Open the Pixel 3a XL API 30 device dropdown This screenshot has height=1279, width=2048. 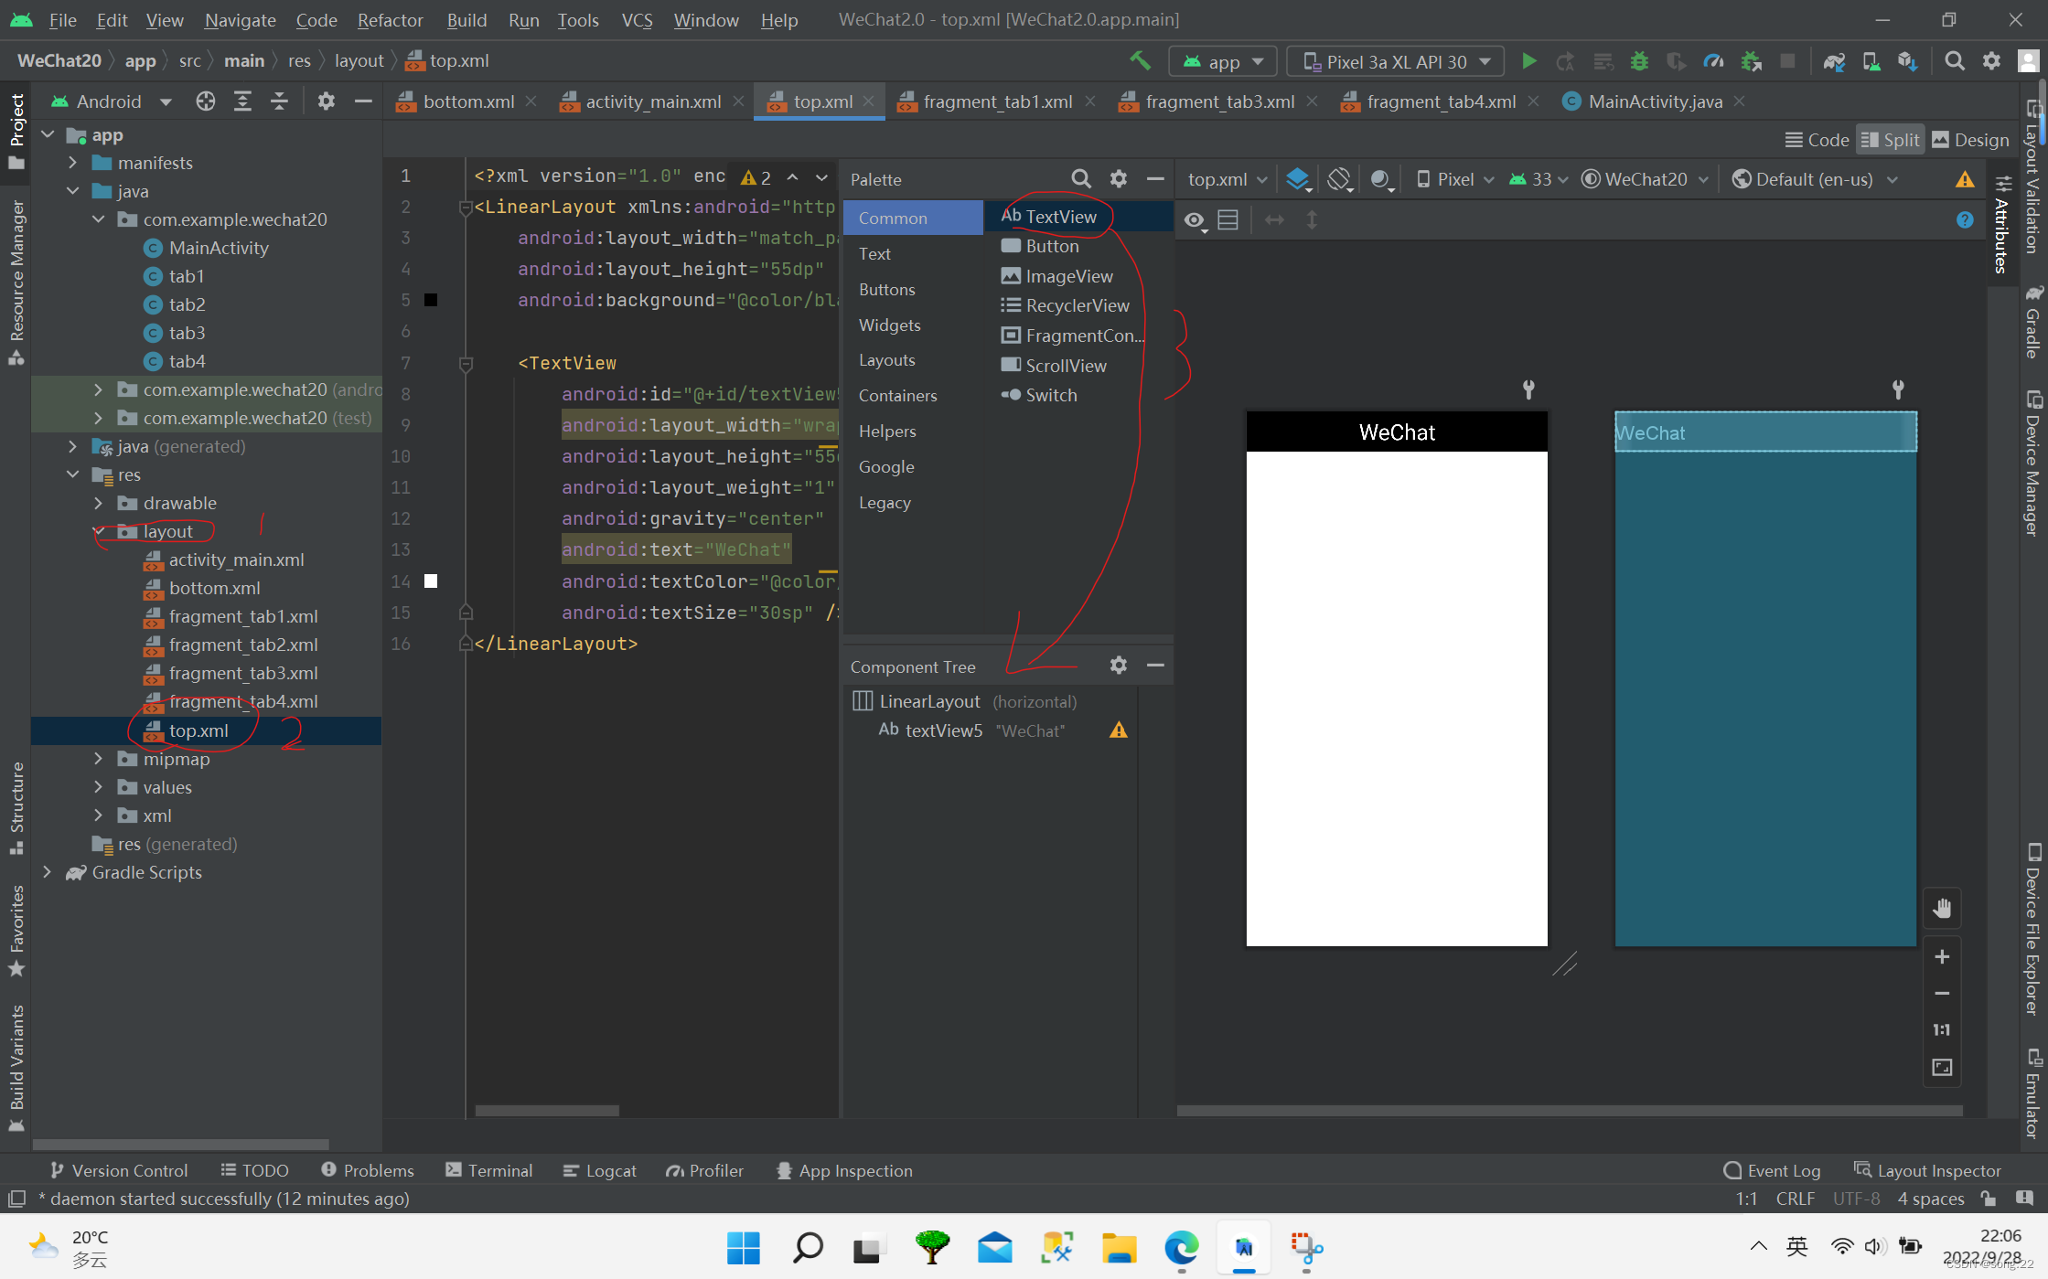[x=1396, y=61]
